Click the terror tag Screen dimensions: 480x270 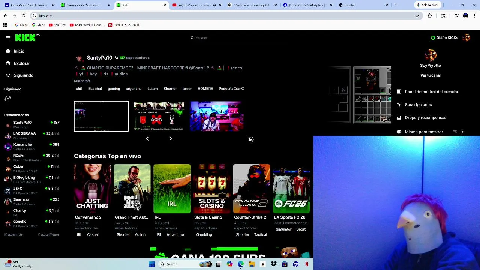[187, 88]
